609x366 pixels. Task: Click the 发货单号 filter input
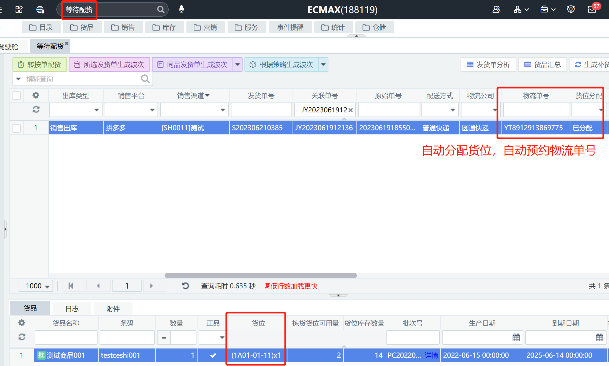[261, 110]
